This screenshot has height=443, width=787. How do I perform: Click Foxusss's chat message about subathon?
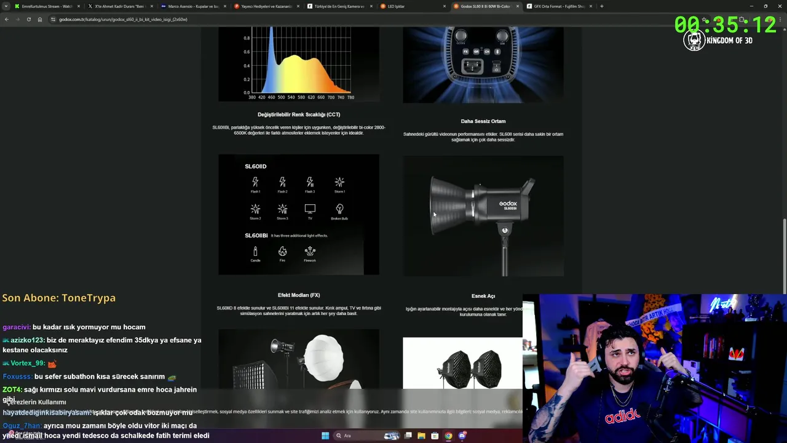pyautogui.click(x=90, y=377)
